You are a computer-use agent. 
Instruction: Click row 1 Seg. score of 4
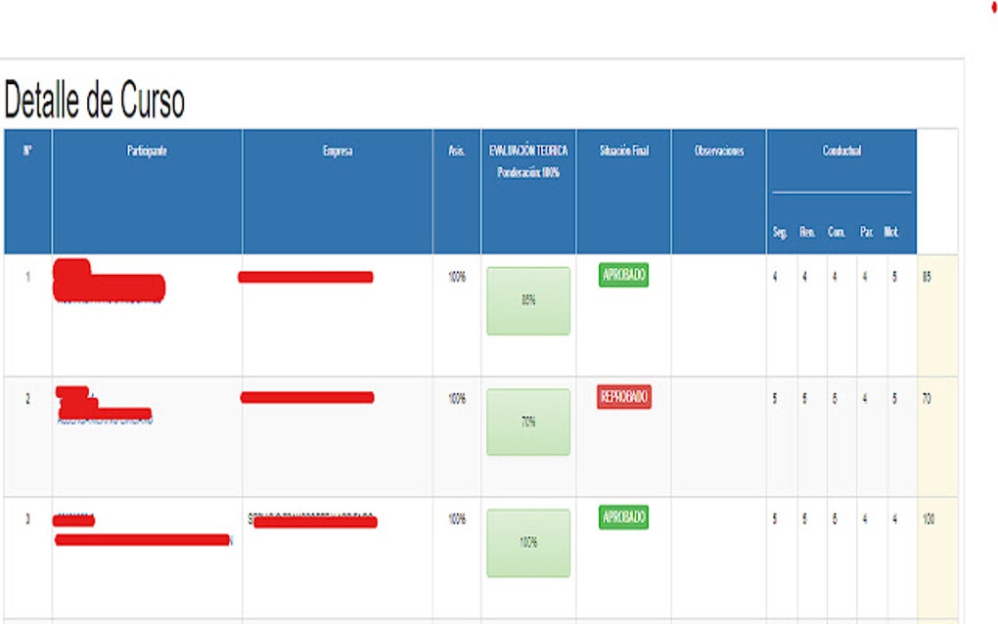click(x=775, y=277)
